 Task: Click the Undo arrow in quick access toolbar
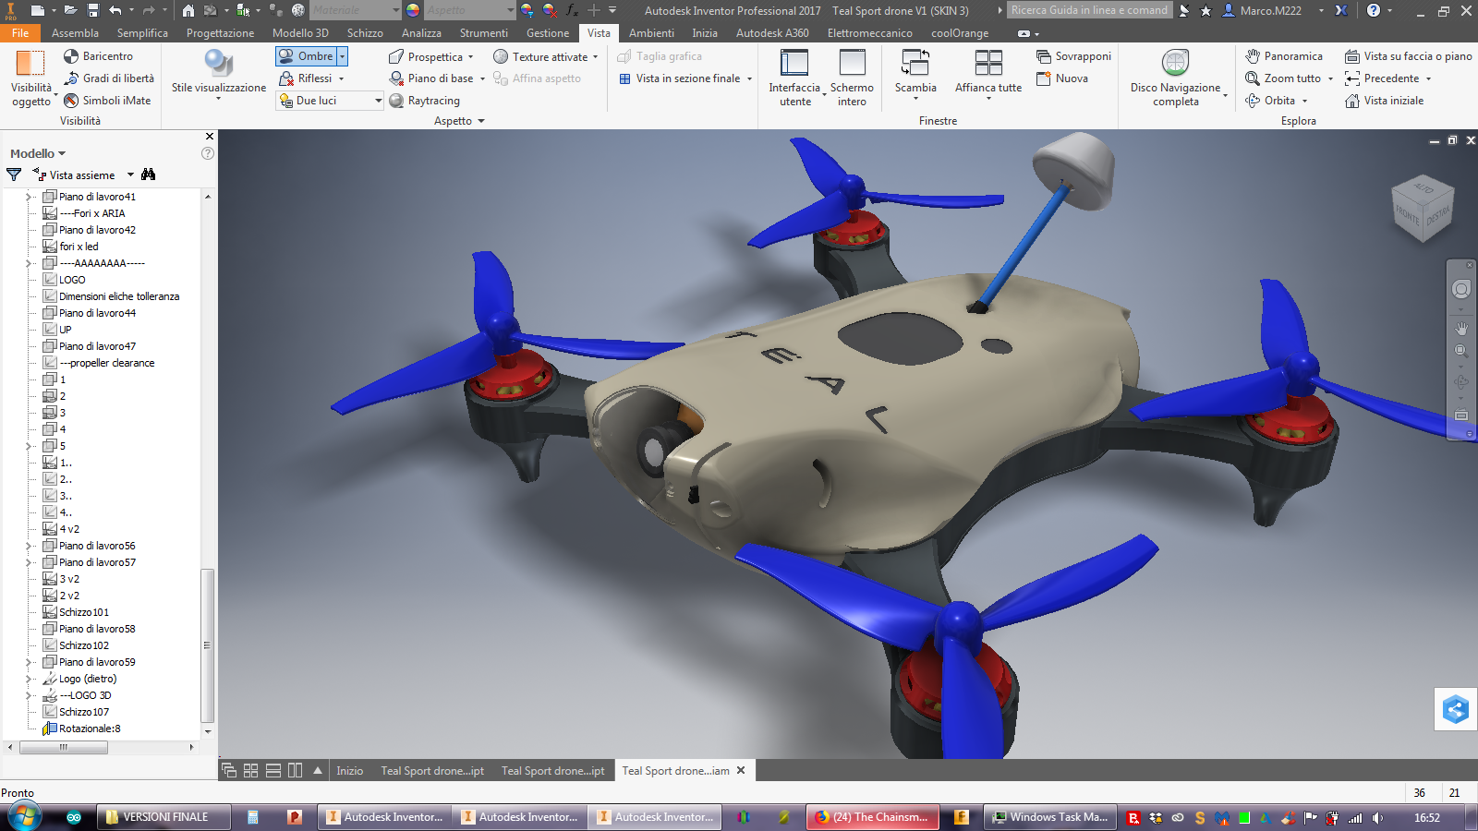[115, 10]
